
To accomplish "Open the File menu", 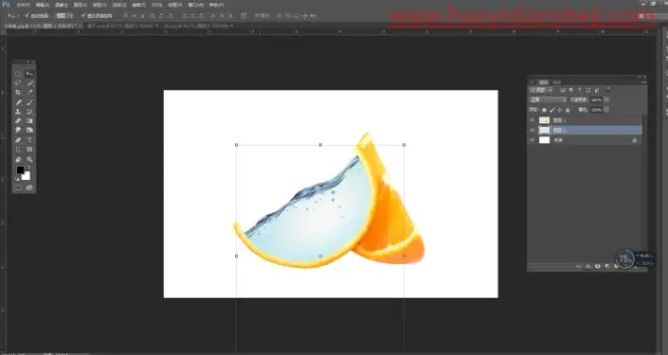I will coord(23,5).
